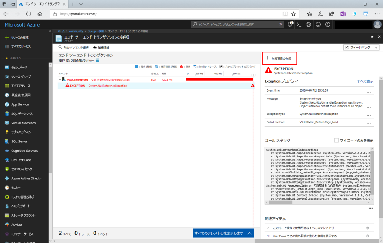
Task: Open ellipsis menu below call stack
Action: 371,208
